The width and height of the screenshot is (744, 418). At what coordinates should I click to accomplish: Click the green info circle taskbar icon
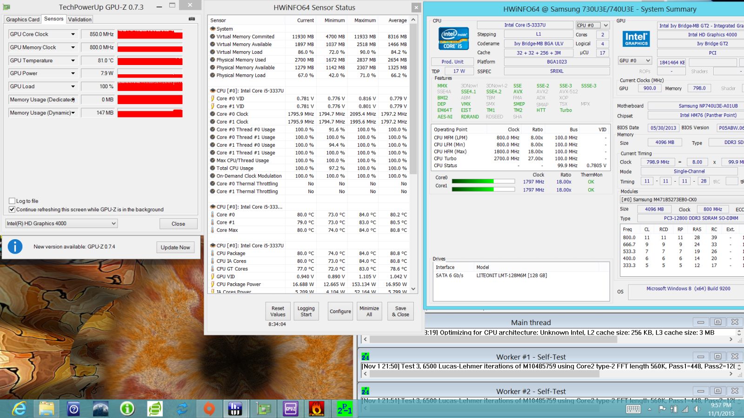coord(127,409)
